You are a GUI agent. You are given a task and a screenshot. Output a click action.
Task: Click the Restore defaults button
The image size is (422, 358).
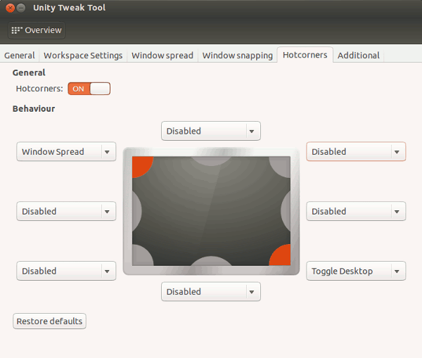click(x=49, y=321)
